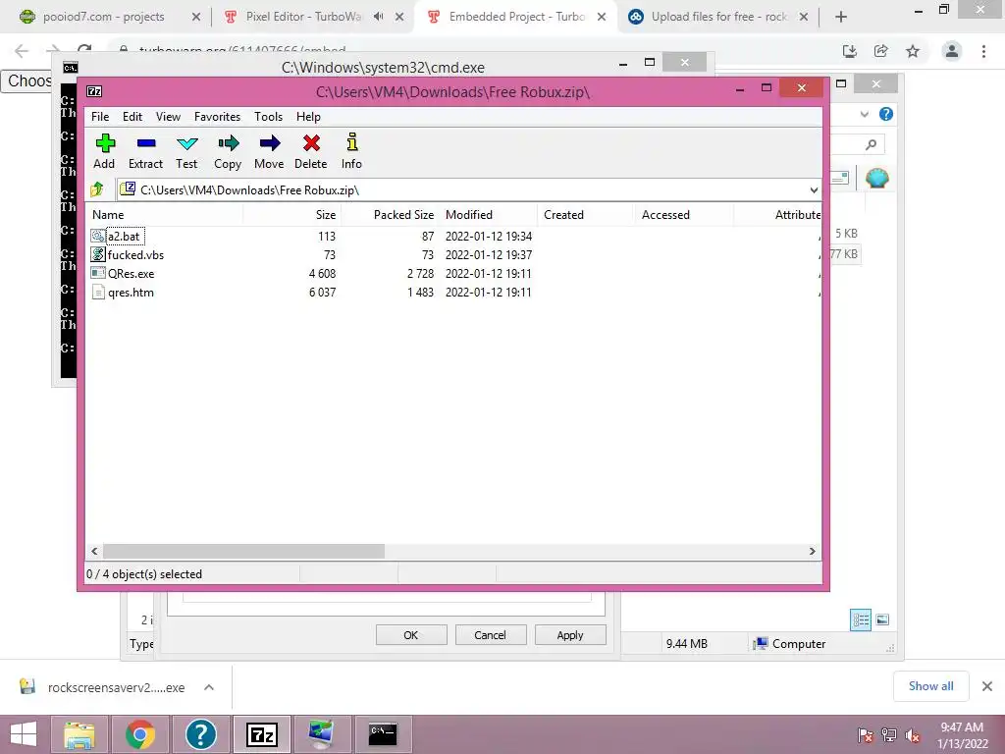Click OK in the background dialog
Viewport: 1005px width, 754px height.
point(411,635)
